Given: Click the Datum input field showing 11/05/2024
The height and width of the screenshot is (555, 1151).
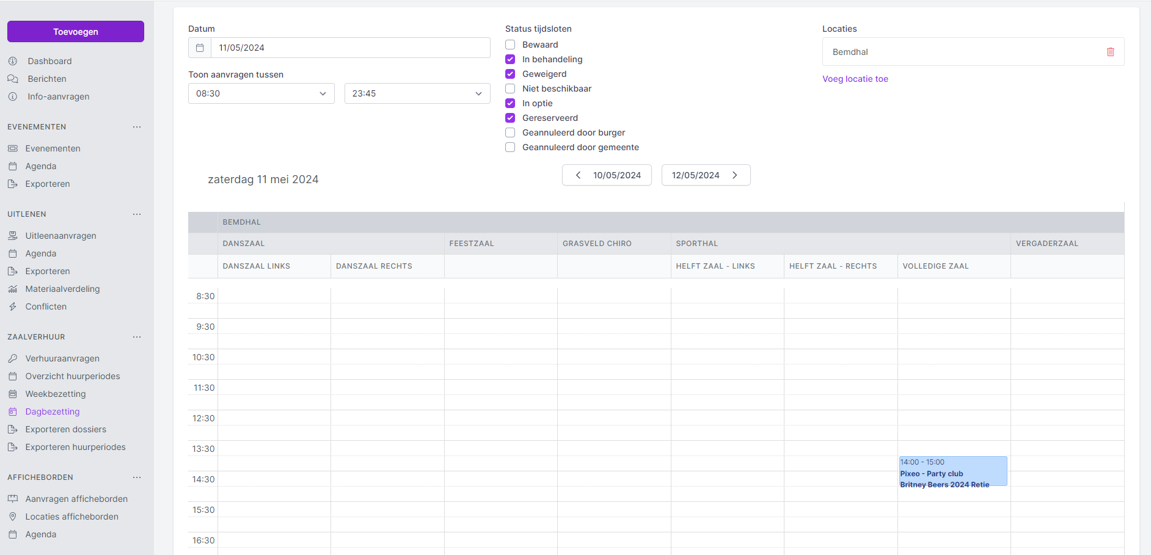Looking at the screenshot, I should click(x=350, y=48).
